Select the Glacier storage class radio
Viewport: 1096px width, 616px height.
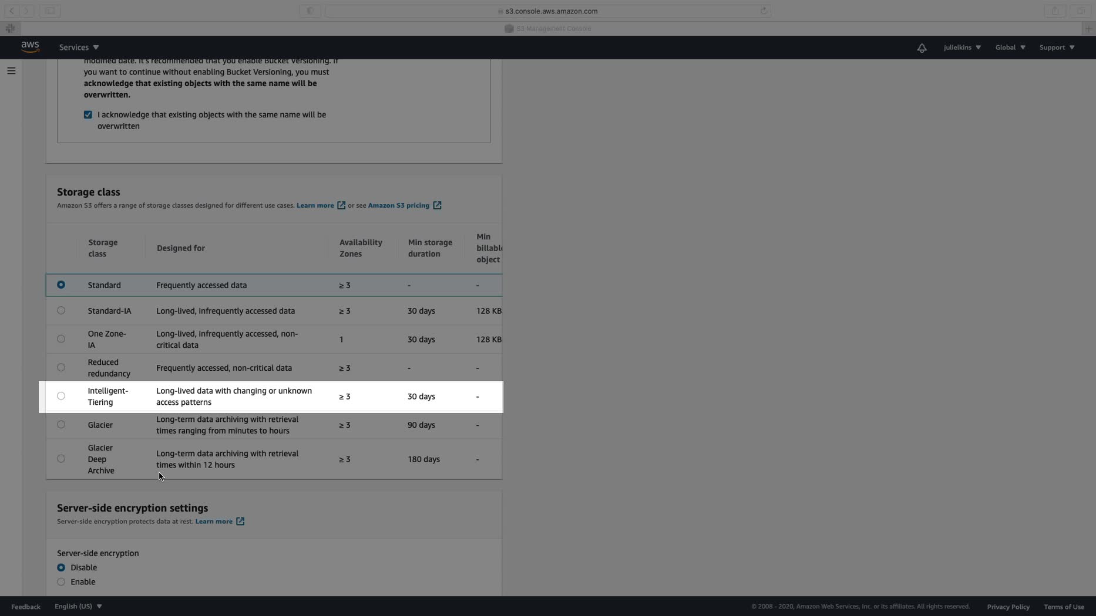61,425
